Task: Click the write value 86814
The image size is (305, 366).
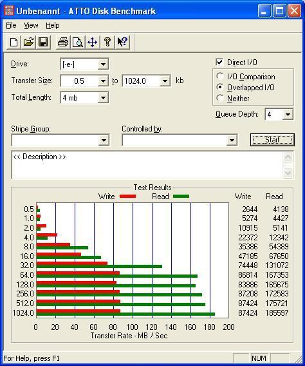Action: pyautogui.click(x=248, y=275)
